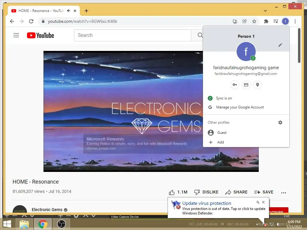Share this page using the share icon

pos(245,21)
